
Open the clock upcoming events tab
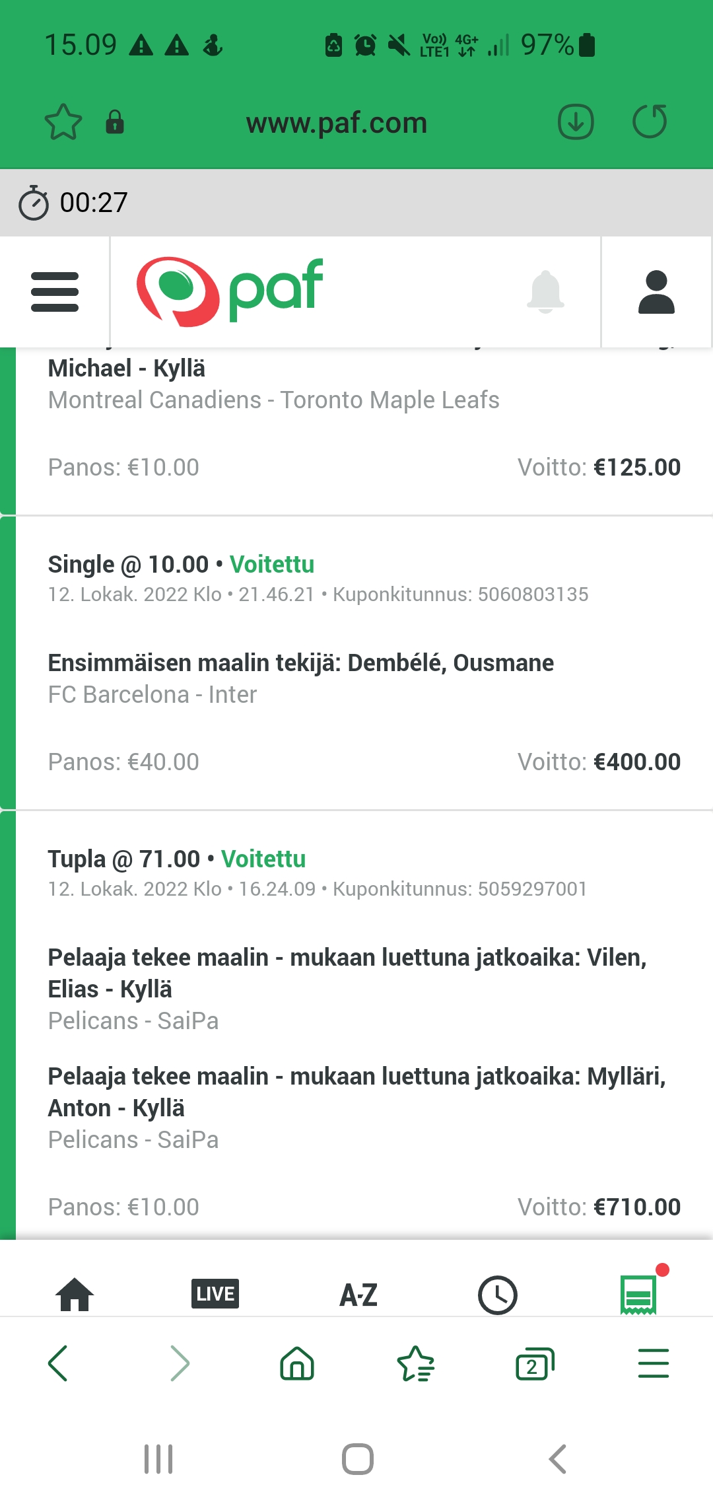[497, 1295]
